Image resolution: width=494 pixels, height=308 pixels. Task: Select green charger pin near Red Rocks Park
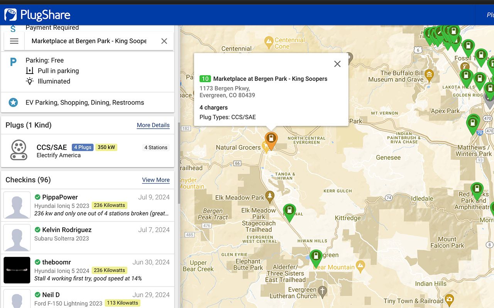pyautogui.click(x=477, y=190)
